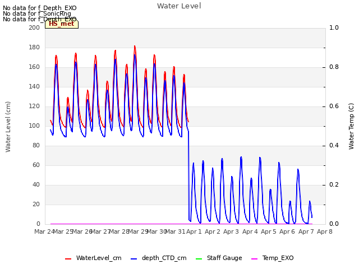Click the 100 left y-axis tick label
The width and height of the screenshot is (359, 269).
34,126
